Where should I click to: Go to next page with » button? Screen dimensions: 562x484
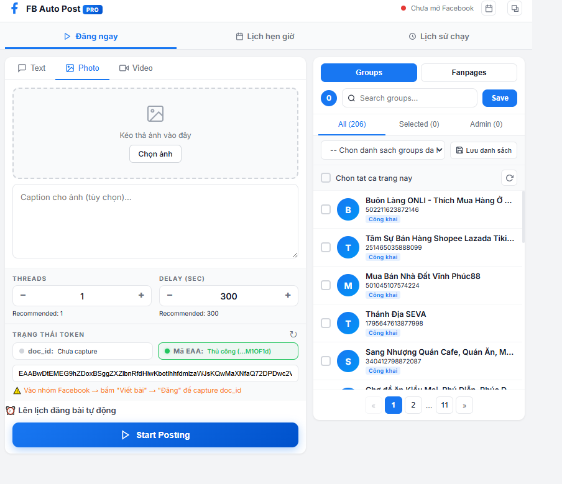point(464,405)
